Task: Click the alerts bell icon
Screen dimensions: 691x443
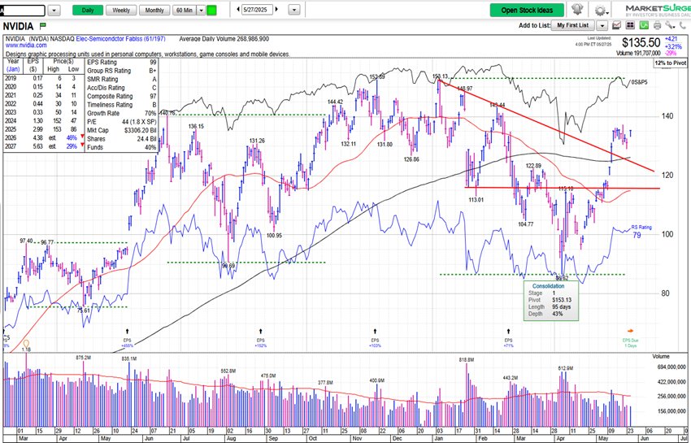Action: click(x=577, y=9)
